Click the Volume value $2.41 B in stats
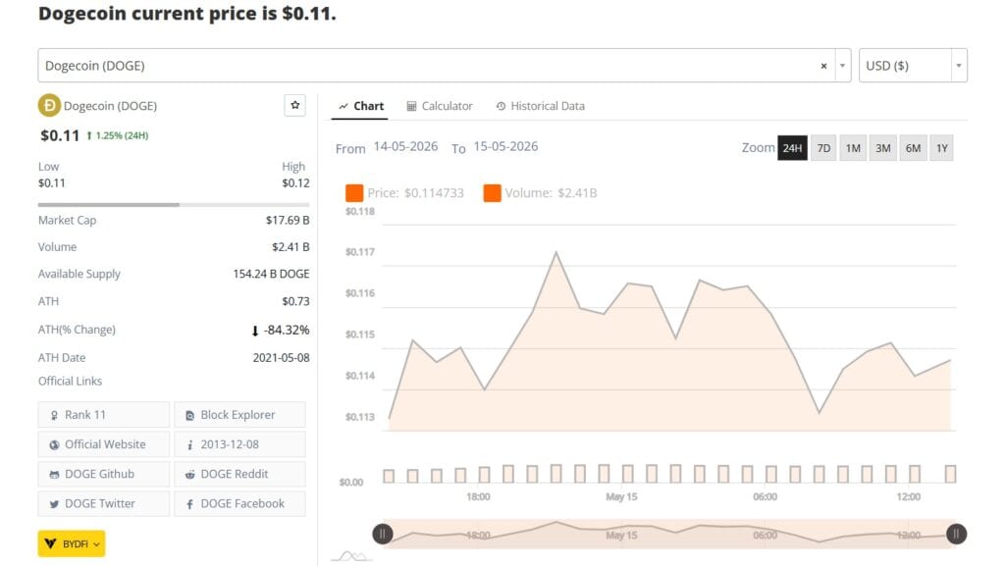Image resolution: width=1005 pixels, height=566 pixels. pyautogui.click(x=291, y=247)
